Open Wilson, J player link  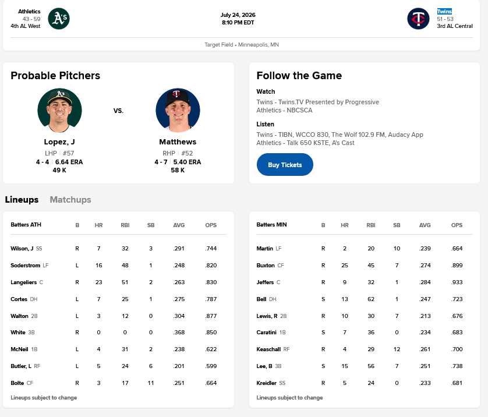pyautogui.click(x=22, y=249)
